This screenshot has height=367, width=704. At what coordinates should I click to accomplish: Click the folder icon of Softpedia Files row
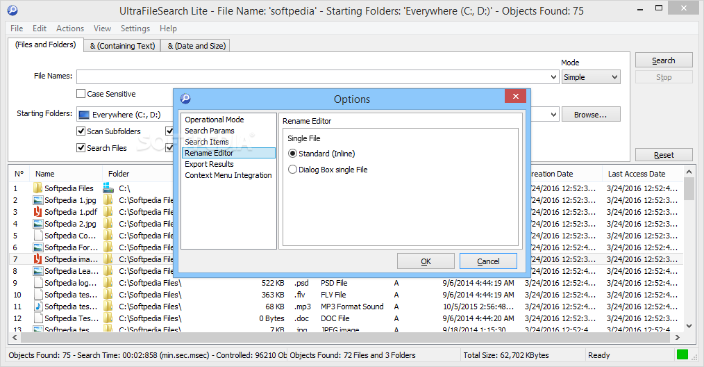[37, 188]
